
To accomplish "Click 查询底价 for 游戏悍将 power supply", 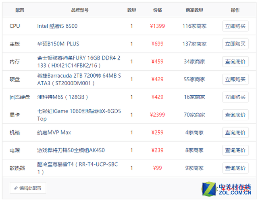I will coord(235,150).
